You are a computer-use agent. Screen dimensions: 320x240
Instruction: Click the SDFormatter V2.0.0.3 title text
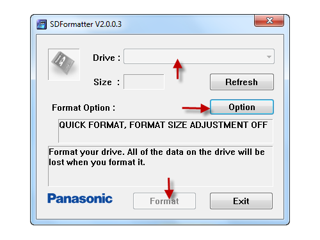click(x=86, y=24)
